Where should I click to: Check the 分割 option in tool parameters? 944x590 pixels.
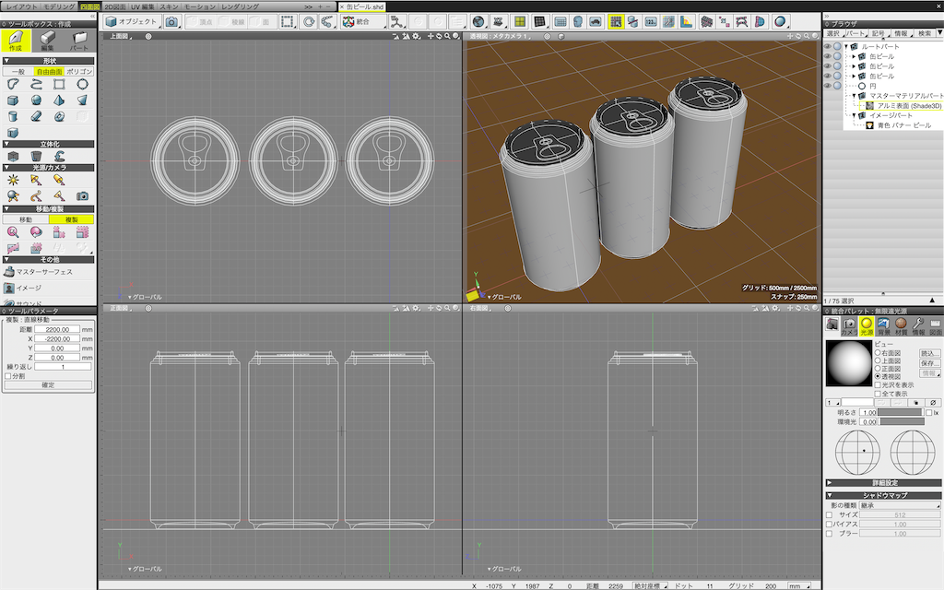[x=7, y=376]
